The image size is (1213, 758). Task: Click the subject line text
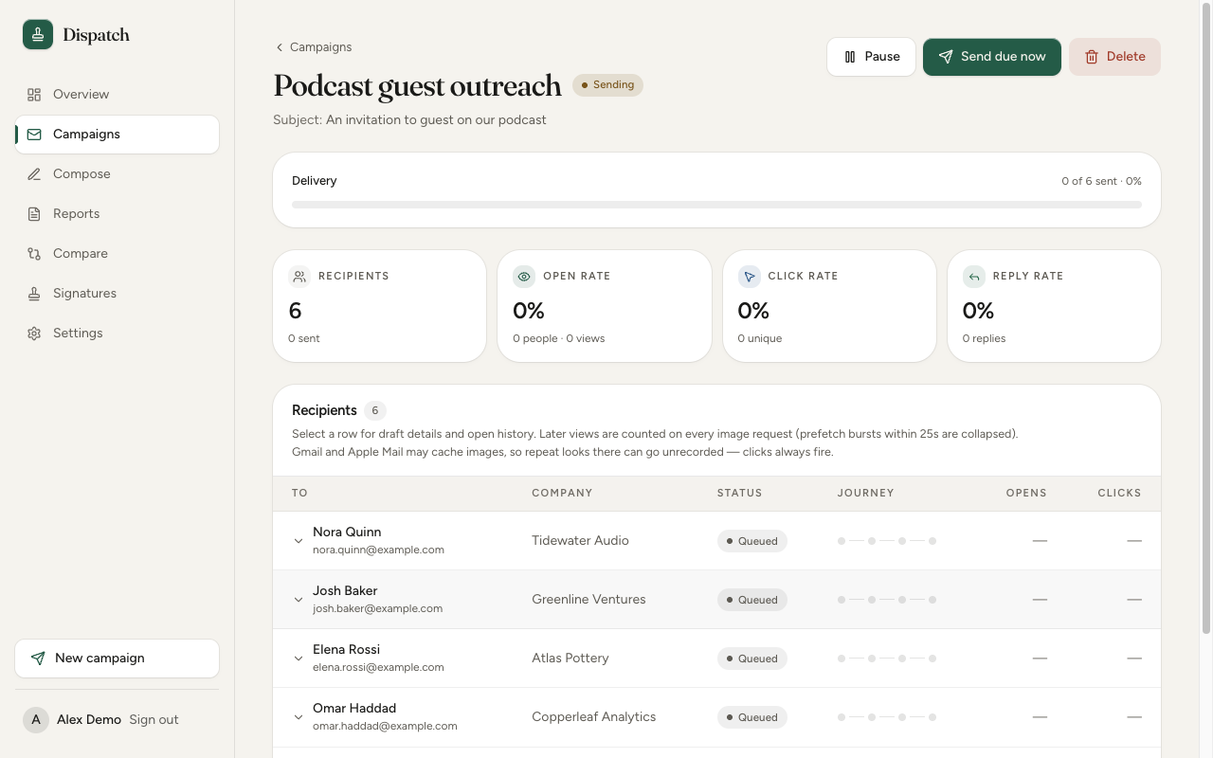409,120
